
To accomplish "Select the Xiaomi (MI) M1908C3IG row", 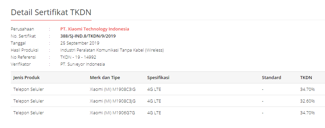I will point(168,89).
